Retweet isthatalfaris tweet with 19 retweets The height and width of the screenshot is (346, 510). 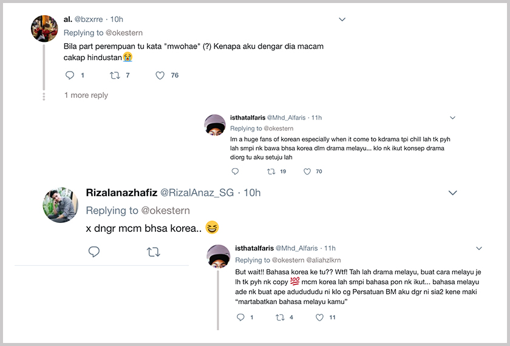pyautogui.click(x=271, y=172)
